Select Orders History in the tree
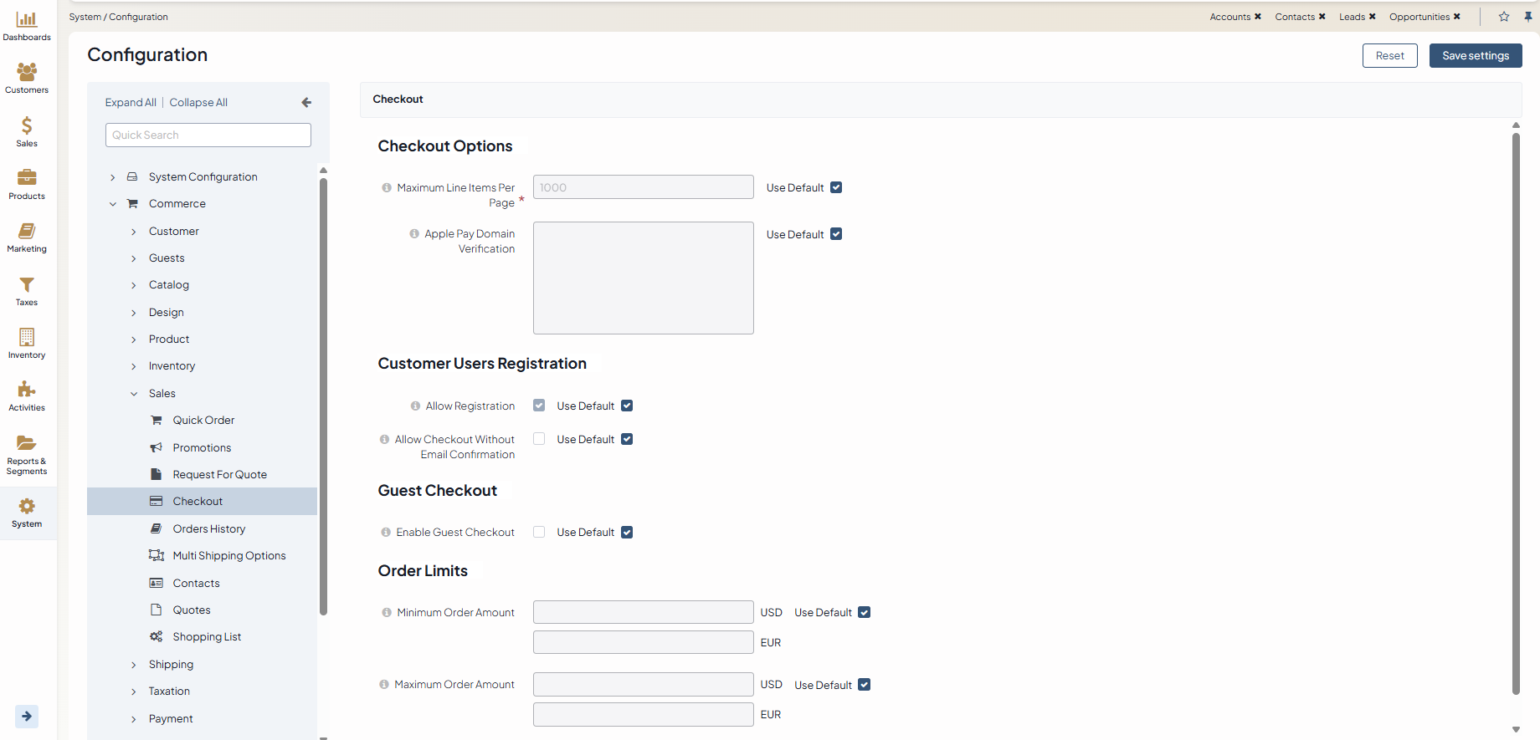Viewport: 1540px width, 740px height. (x=208, y=529)
